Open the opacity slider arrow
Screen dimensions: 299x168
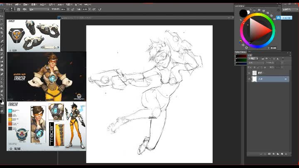tap(68, 9)
